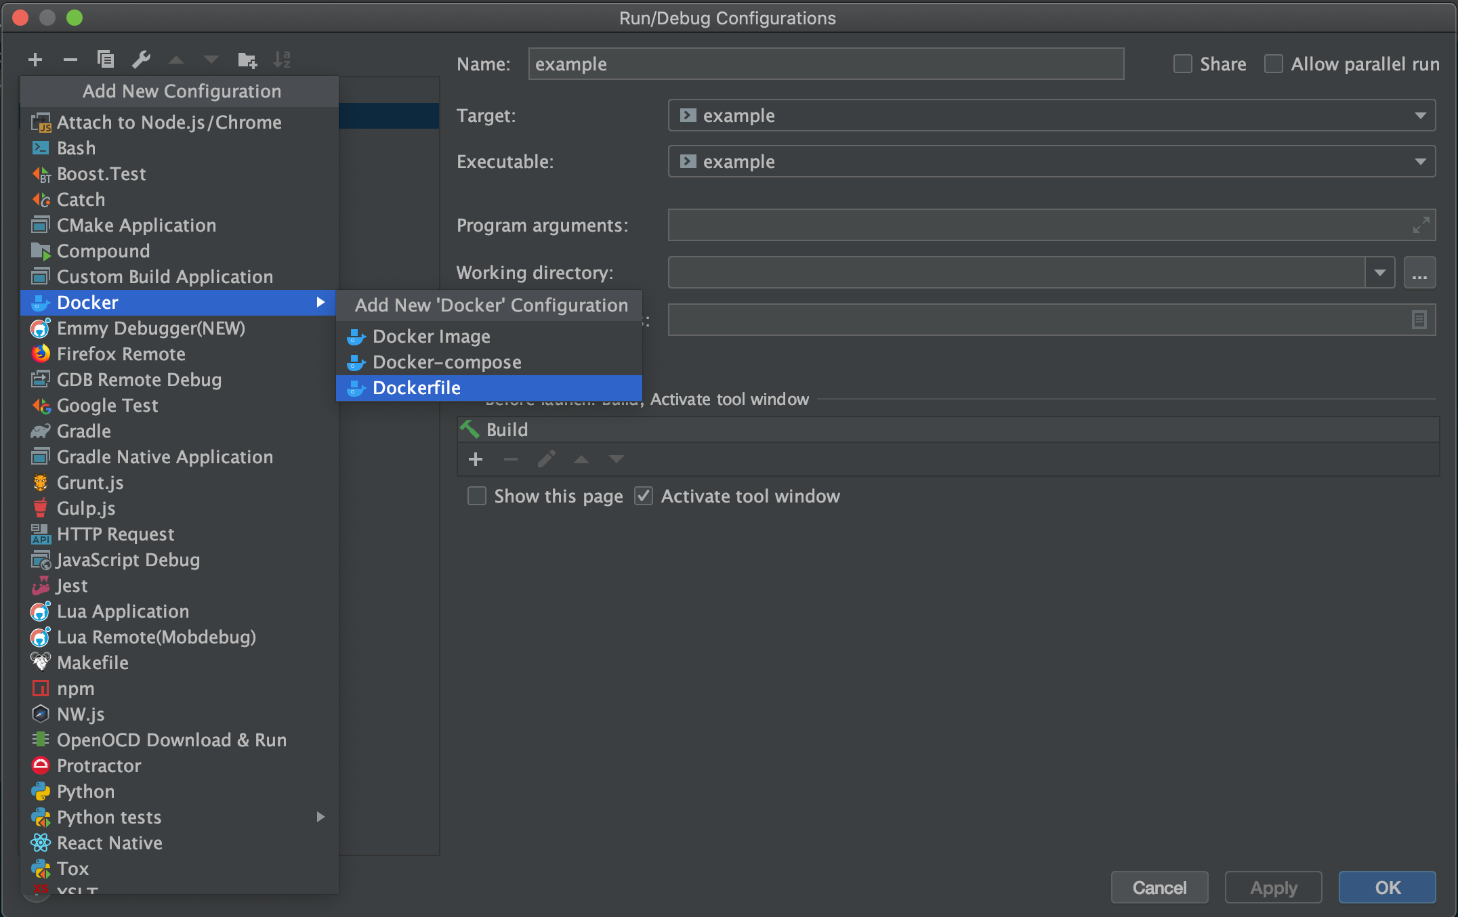The width and height of the screenshot is (1458, 917).
Task: Expand working directory history dropdown arrow
Action: [1379, 273]
